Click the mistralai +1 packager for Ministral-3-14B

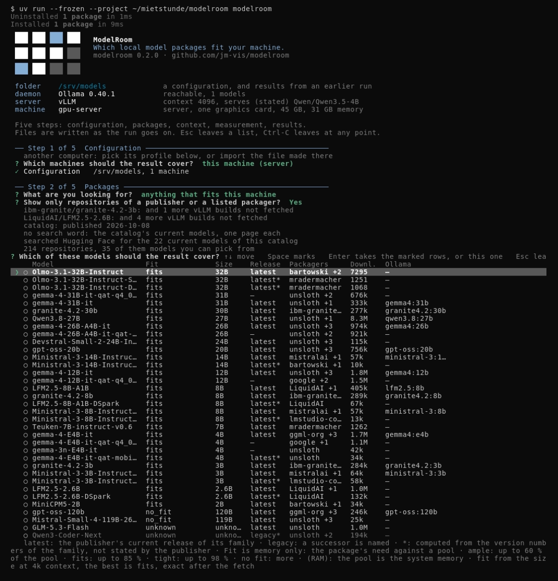click(315, 357)
